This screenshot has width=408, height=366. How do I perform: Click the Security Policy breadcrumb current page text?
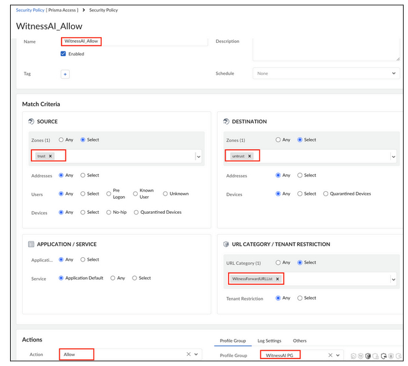coord(104,10)
